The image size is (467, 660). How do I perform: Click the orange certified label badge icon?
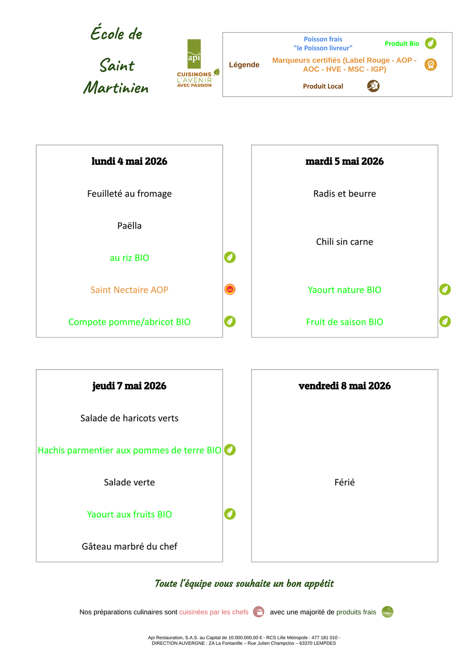pos(431,65)
